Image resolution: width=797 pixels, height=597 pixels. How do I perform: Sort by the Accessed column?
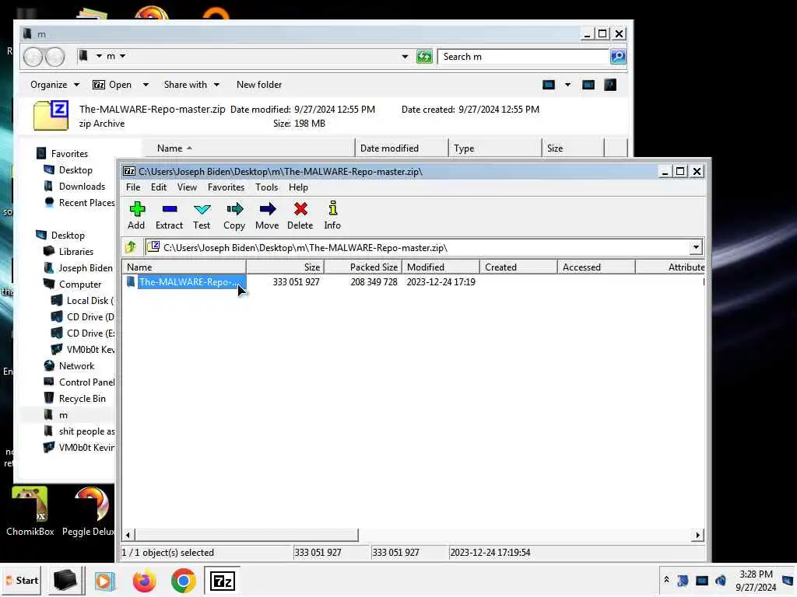[596, 267]
